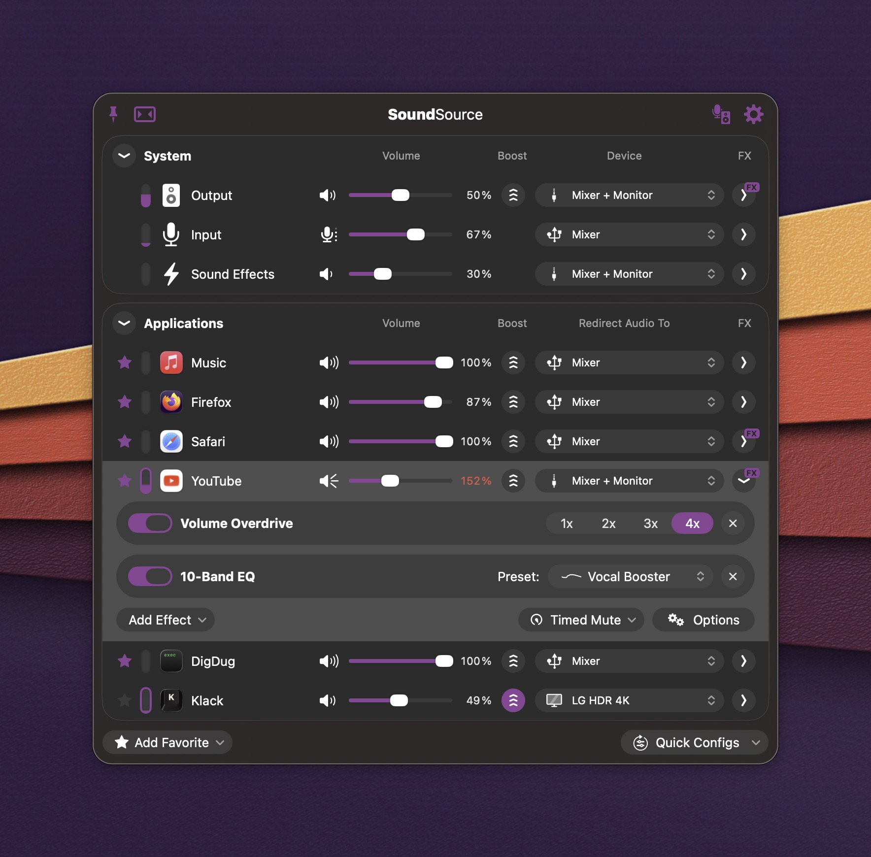Open the SoundSource settings gear
Viewport: 871px width, 857px height.
point(753,114)
